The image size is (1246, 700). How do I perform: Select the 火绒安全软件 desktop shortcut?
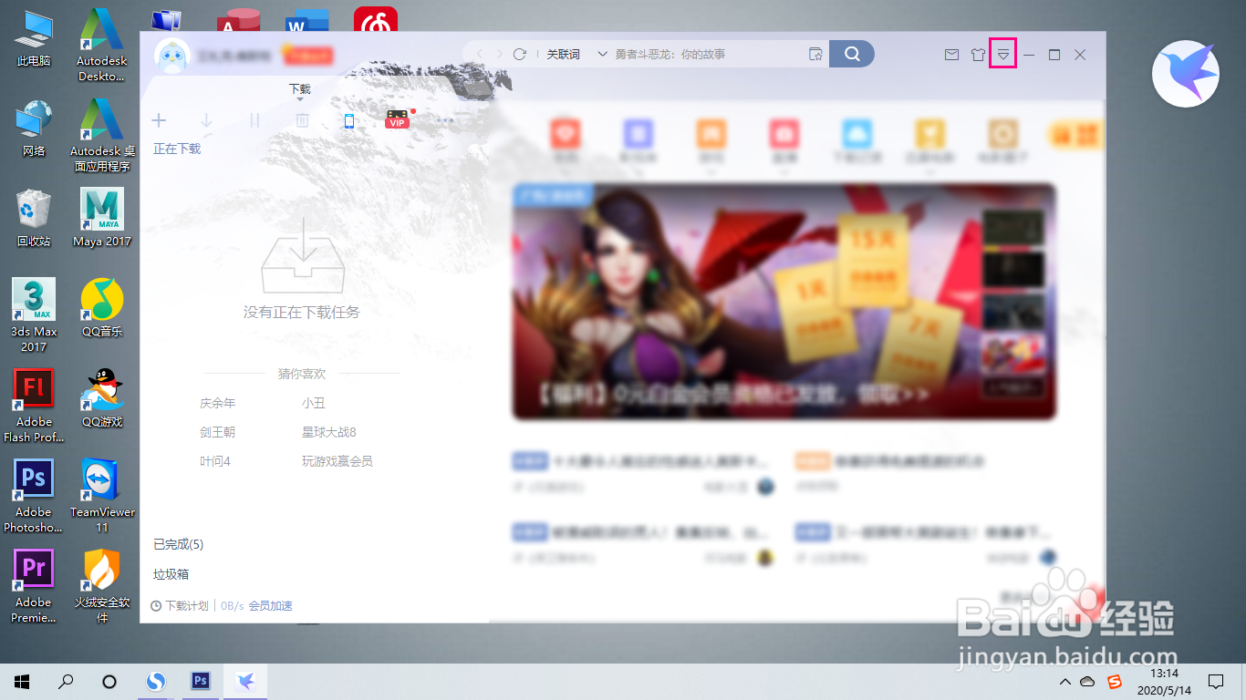coord(102,587)
